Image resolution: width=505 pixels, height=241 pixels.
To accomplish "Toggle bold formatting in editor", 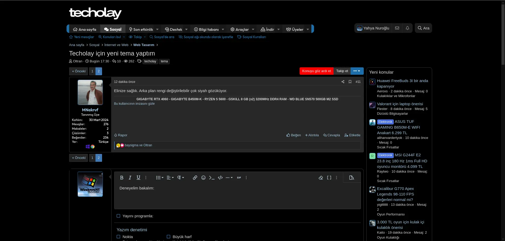I will [x=122, y=178].
